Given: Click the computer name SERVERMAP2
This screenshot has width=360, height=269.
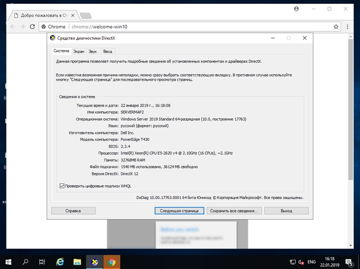Looking at the screenshot, I should point(132,112).
